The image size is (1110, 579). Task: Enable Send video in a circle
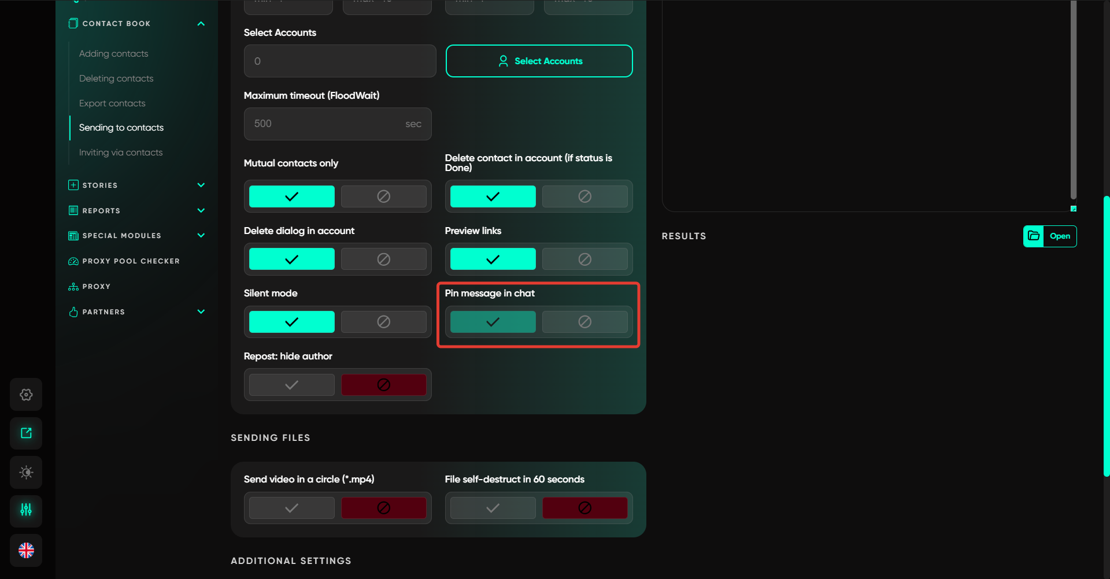(x=291, y=508)
